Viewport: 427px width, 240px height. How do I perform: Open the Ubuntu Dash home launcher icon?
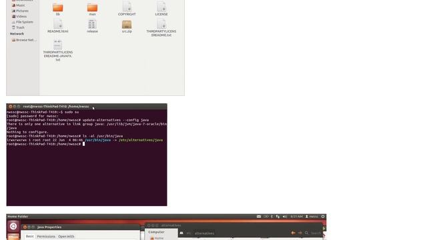pyautogui.click(x=13, y=226)
